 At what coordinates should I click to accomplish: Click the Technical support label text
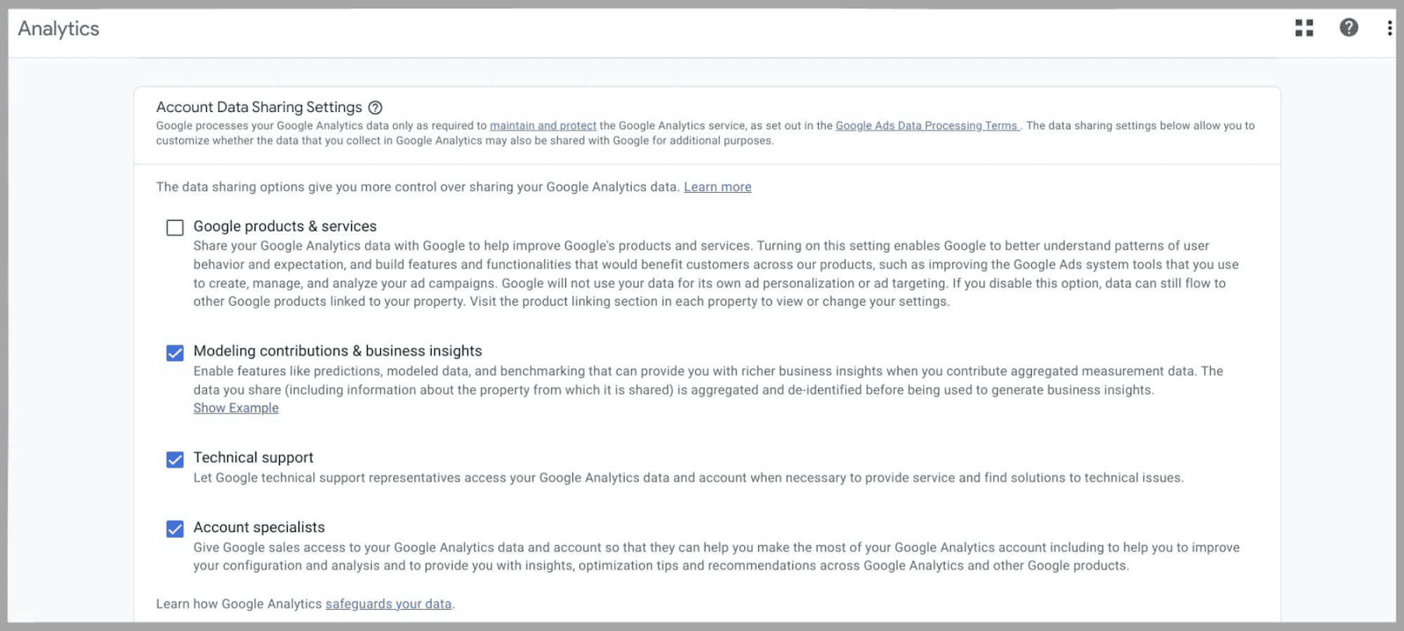click(x=253, y=457)
